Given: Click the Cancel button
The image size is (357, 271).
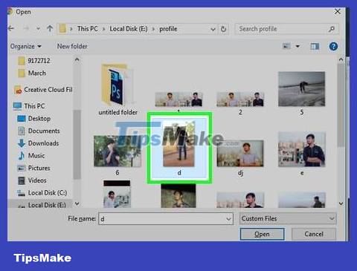Looking at the screenshot, I should [x=314, y=234].
